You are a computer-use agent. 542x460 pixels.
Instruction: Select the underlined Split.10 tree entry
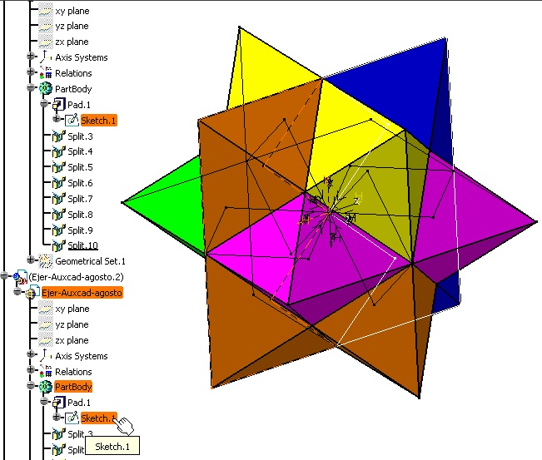click(x=82, y=245)
